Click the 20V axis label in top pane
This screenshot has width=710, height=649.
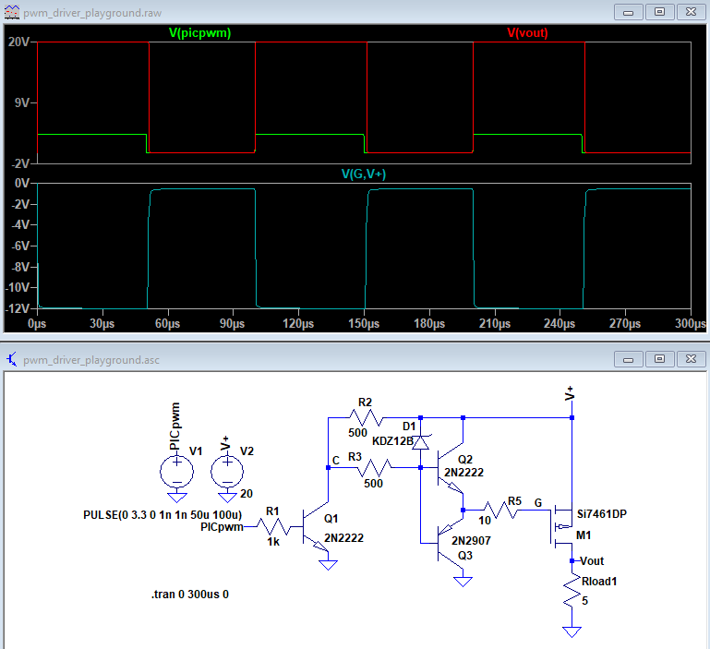point(18,42)
